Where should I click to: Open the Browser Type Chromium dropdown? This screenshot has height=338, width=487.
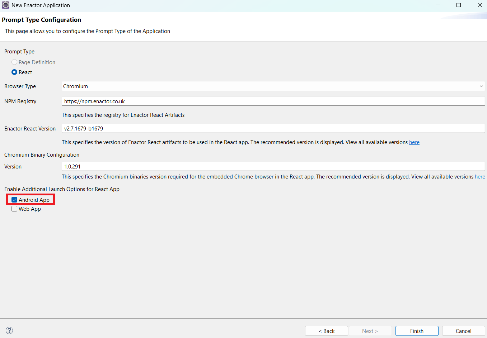point(273,86)
